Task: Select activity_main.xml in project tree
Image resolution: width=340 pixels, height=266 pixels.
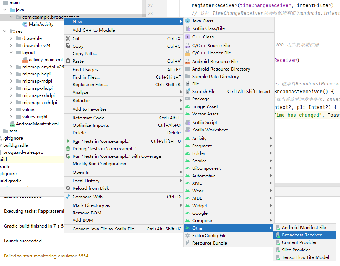Action: tap(46, 60)
